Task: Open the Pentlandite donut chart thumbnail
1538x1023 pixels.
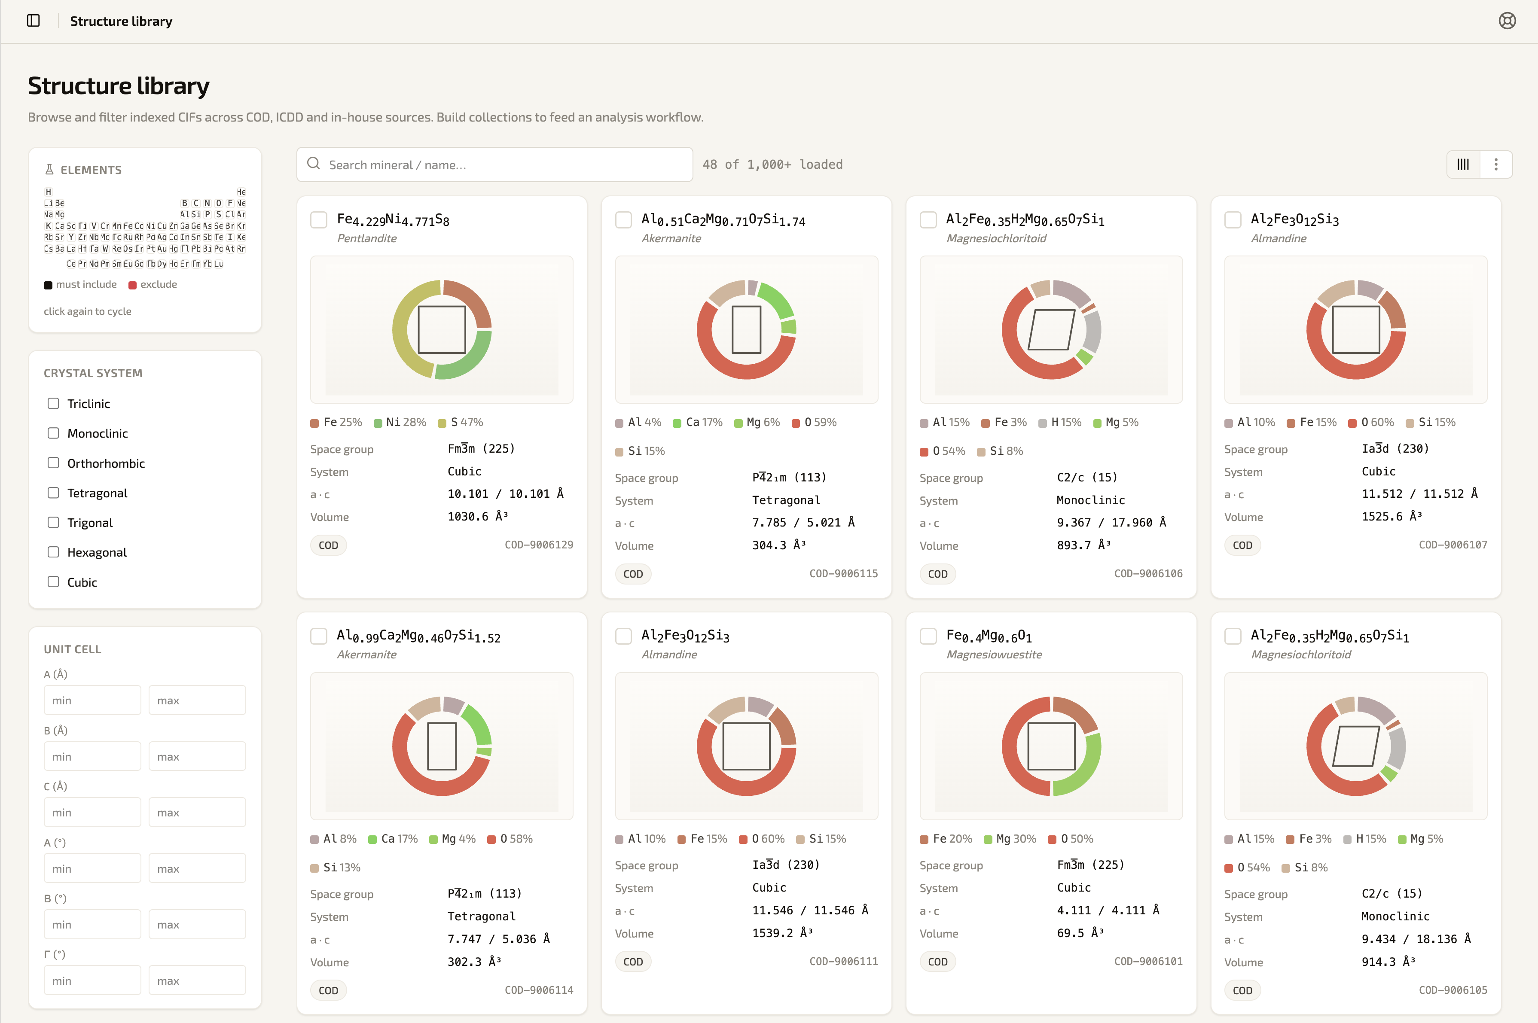Action: point(442,329)
